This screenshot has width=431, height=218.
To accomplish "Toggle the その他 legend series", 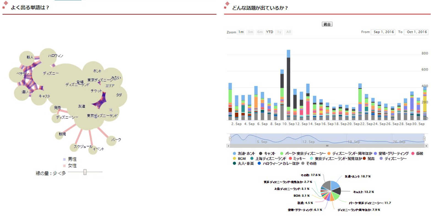I will pyautogui.click(x=308, y=163).
